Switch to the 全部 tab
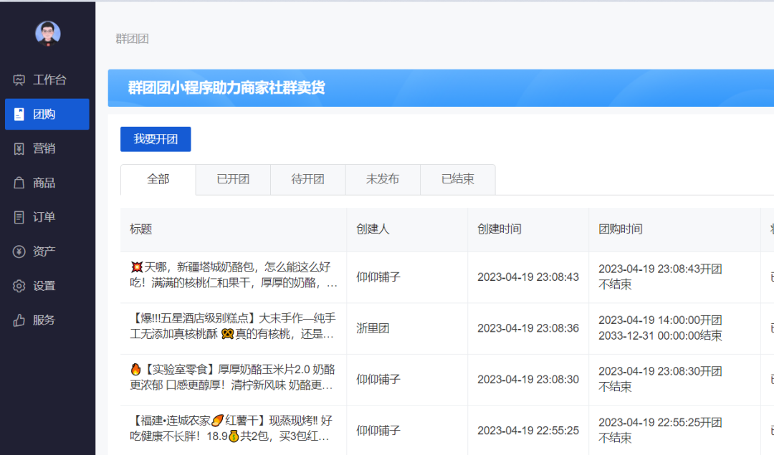 point(158,180)
